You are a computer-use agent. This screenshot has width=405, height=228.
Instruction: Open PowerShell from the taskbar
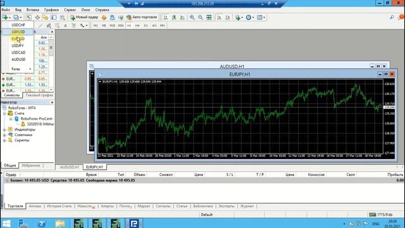[42, 224]
